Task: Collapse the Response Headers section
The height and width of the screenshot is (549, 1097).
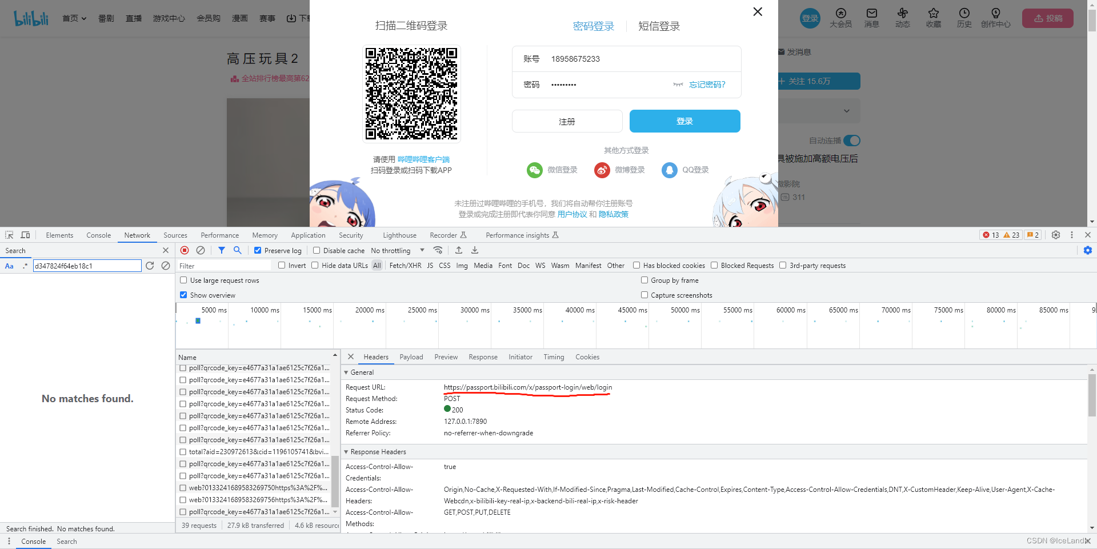Action: tap(346, 451)
